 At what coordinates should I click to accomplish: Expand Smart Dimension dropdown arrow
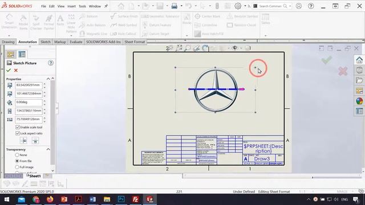tap(9, 35)
